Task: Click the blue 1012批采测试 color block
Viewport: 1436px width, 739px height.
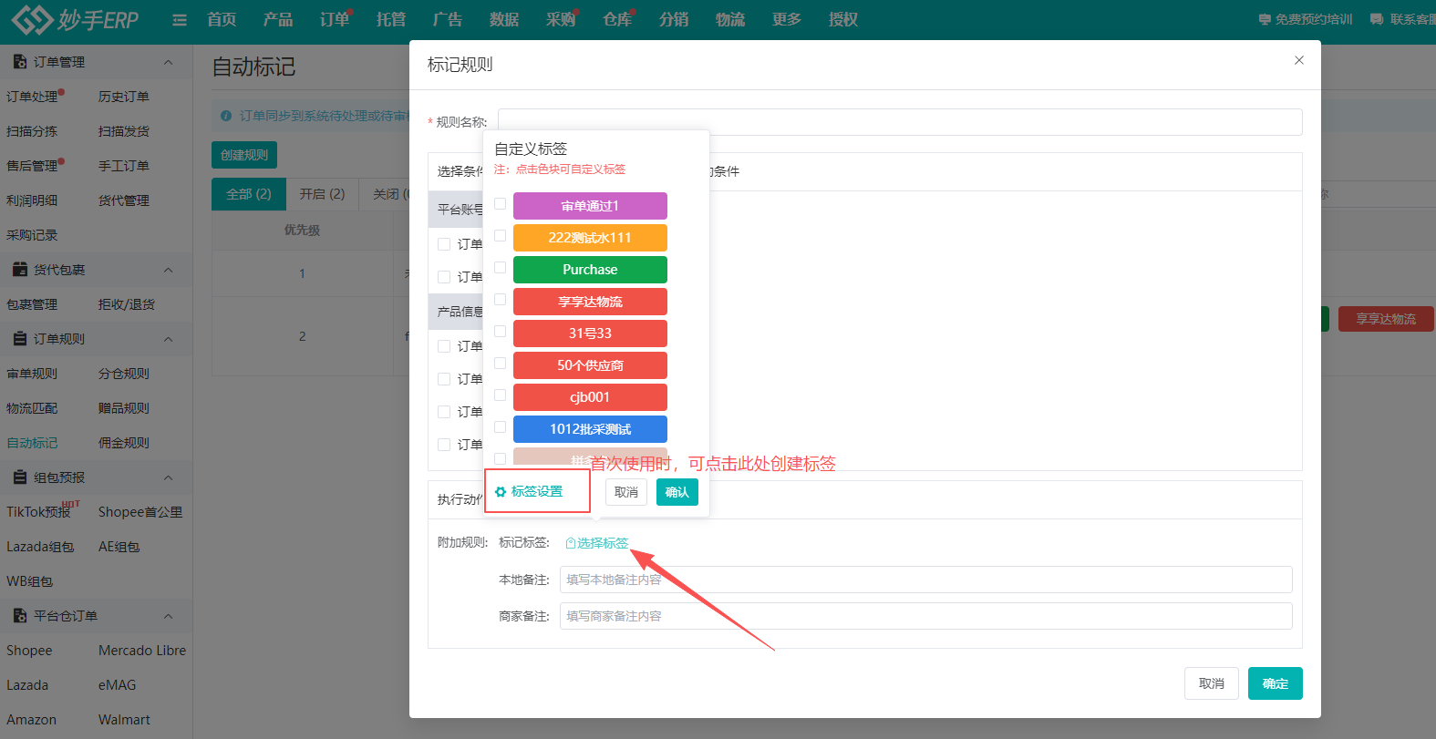Action: 590,429
